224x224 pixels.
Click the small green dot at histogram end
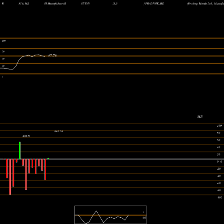click(48, 159)
